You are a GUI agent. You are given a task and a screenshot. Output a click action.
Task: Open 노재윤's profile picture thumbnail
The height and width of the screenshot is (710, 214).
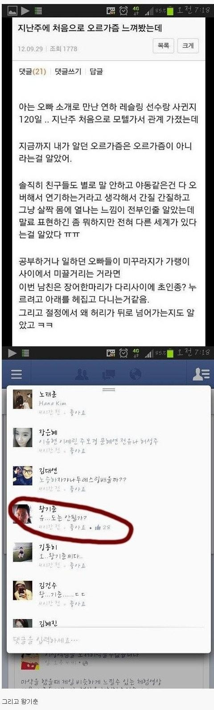pyautogui.click(x=23, y=400)
